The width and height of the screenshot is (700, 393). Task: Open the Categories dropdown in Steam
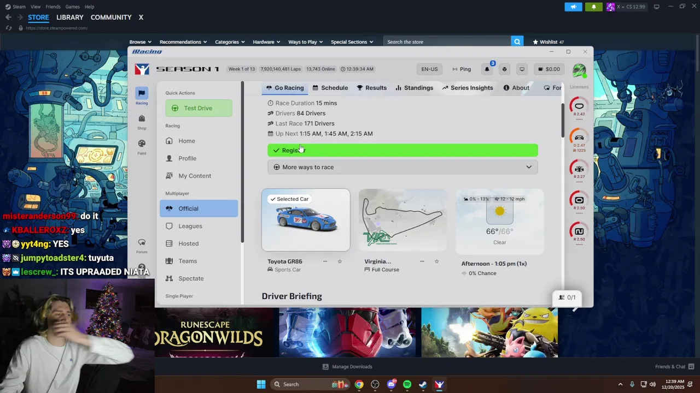point(230,42)
